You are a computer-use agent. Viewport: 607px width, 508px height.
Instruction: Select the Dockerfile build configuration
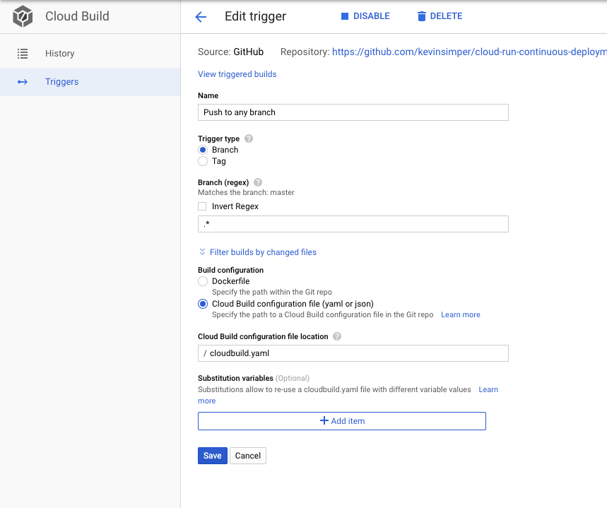203,281
